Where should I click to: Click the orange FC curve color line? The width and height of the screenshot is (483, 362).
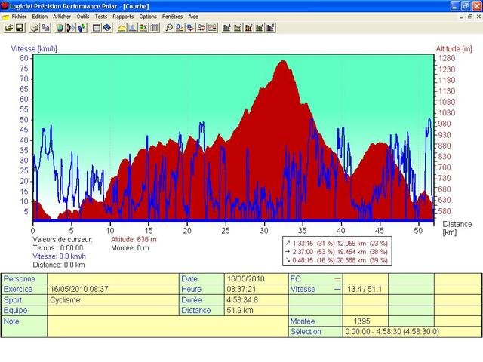pos(337,279)
